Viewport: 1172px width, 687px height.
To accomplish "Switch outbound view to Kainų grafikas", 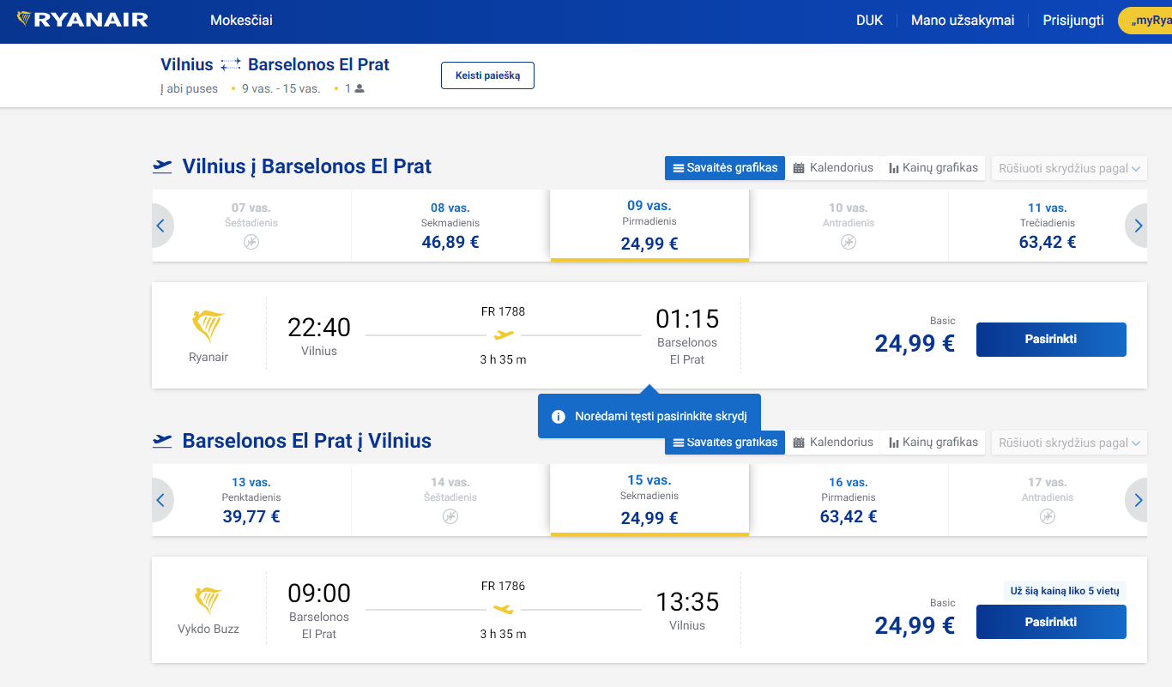I will [933, 168].
